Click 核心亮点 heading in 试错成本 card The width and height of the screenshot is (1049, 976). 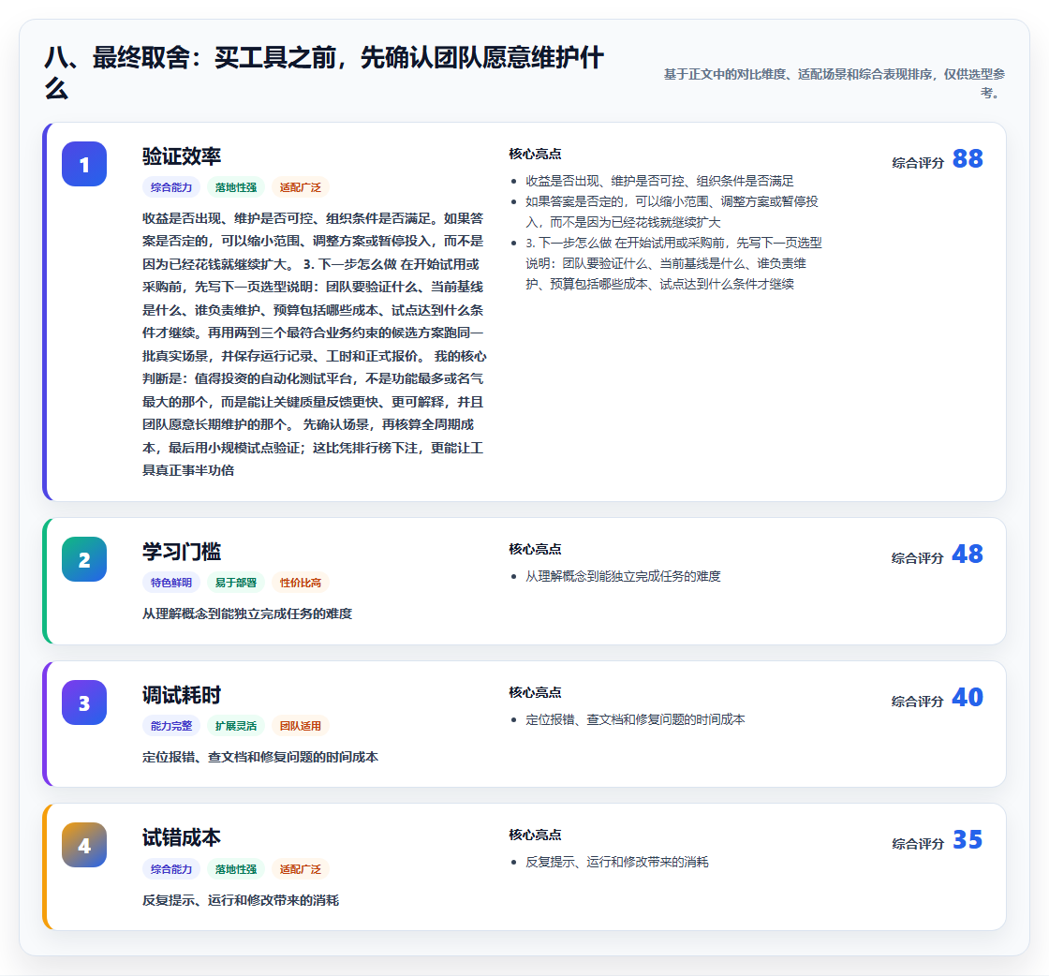click(x=535, y=835)
